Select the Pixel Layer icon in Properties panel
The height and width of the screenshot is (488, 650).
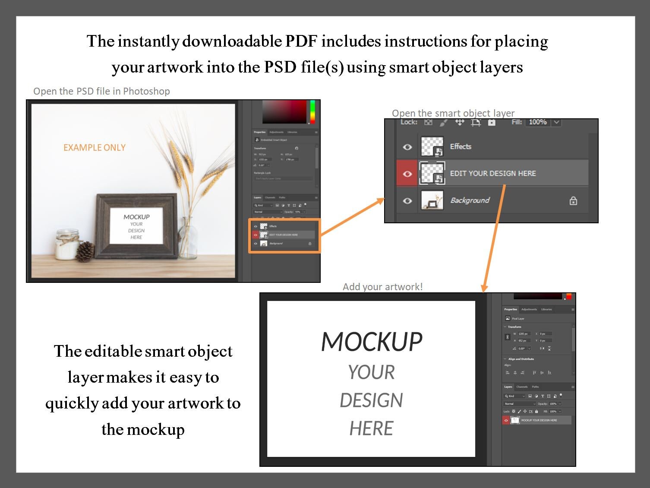(x=508, y=318)
